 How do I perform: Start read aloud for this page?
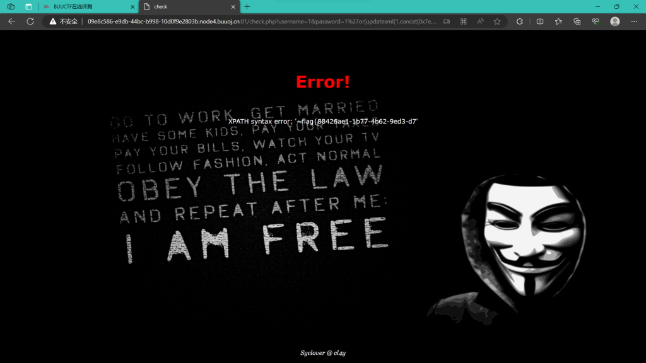[480, 21]
